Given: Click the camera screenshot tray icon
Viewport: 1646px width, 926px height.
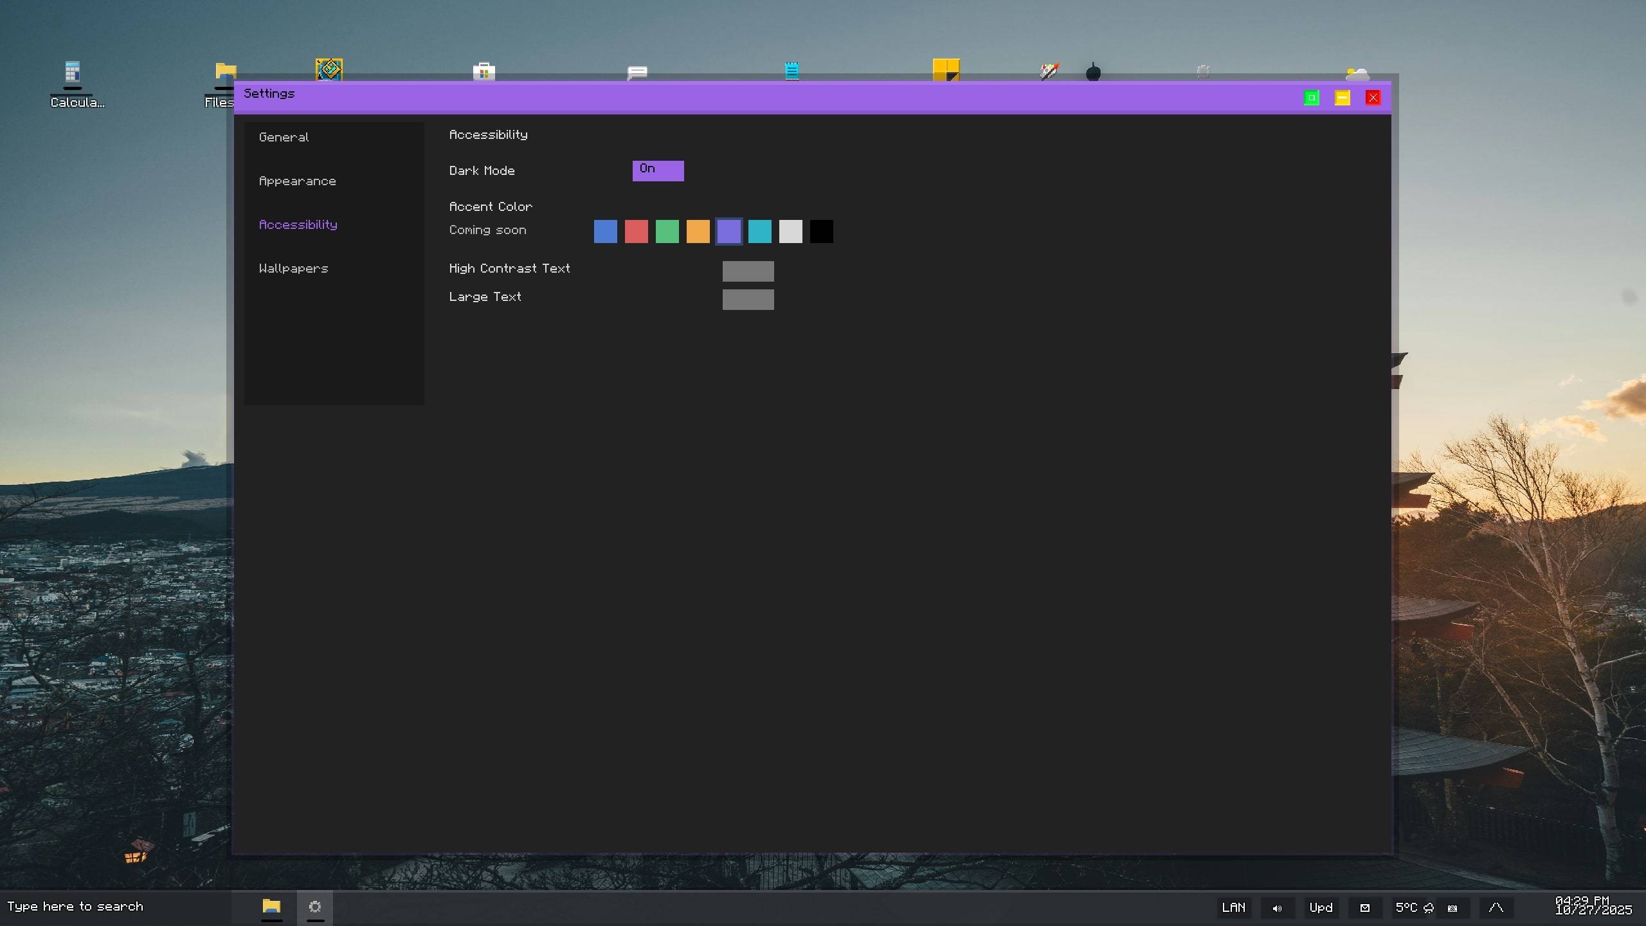Looking at the screenshot, I should 1452,908.
